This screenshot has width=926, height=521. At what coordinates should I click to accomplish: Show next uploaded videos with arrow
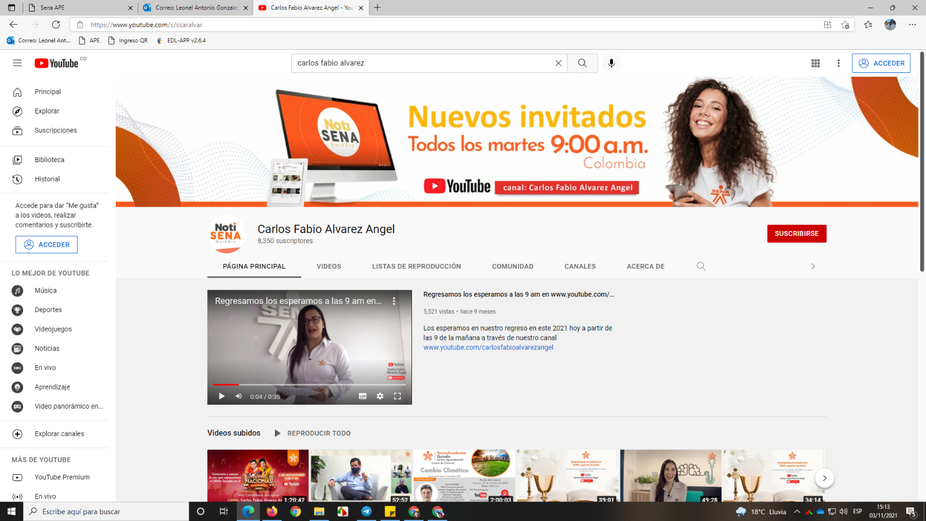(825, 478)
